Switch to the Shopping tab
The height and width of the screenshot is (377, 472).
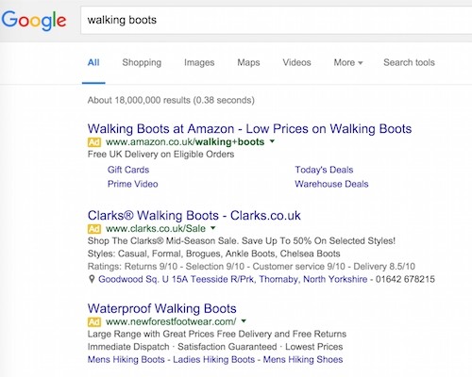[142, 62]
